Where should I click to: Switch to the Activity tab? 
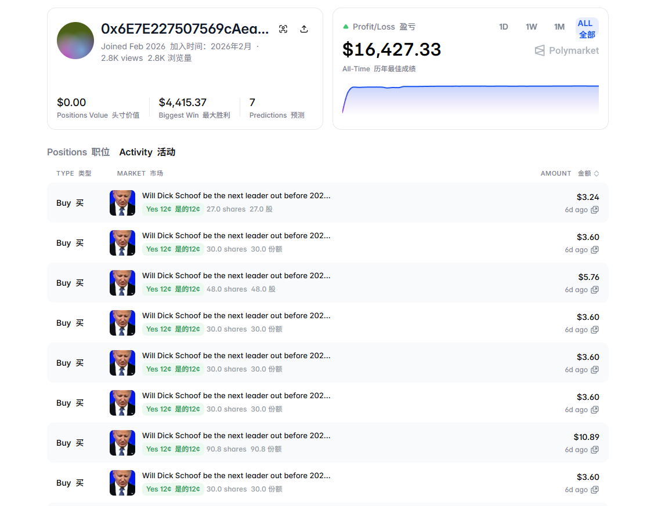(147, 152)
